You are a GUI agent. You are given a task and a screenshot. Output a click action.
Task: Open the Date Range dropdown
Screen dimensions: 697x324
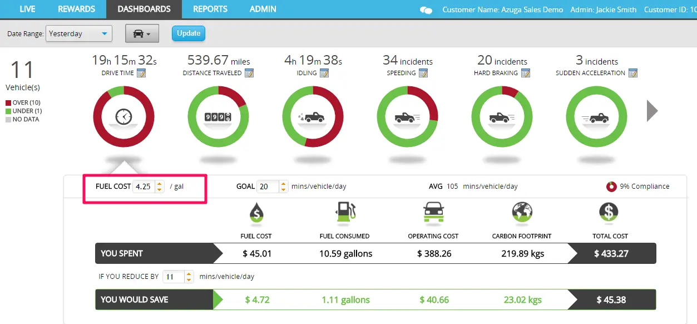click(x=78, y=33)
